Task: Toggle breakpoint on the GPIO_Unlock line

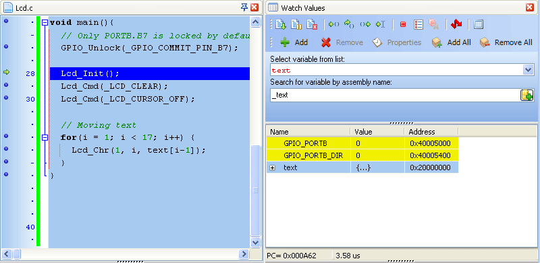Action: point(6,46)
